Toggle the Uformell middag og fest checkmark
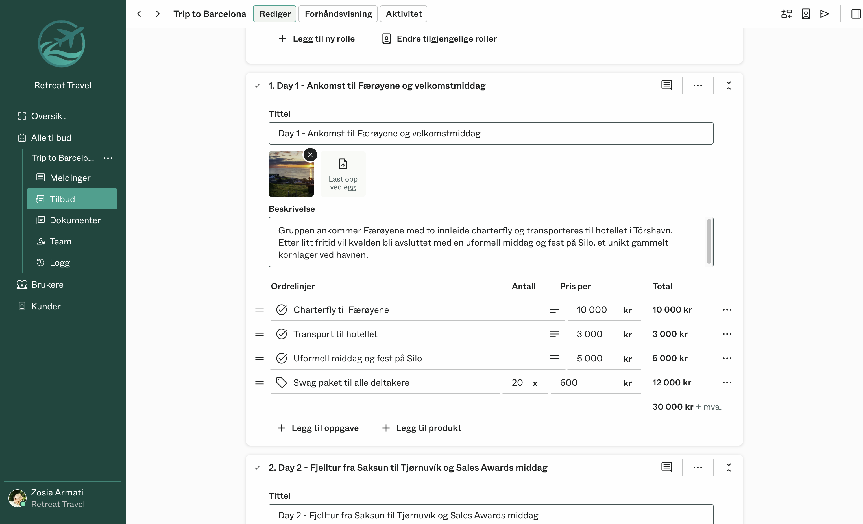The height and width of the screenshot is (524, 863). point(281,358)
